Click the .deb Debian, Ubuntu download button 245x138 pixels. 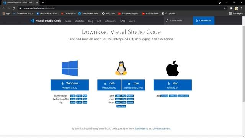(109, 85)
